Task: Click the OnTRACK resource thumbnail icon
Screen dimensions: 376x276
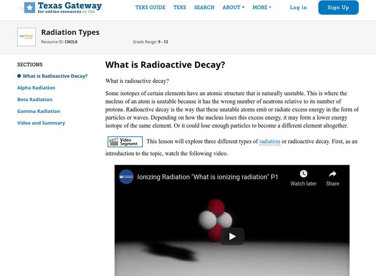Action: click(26, 37)
